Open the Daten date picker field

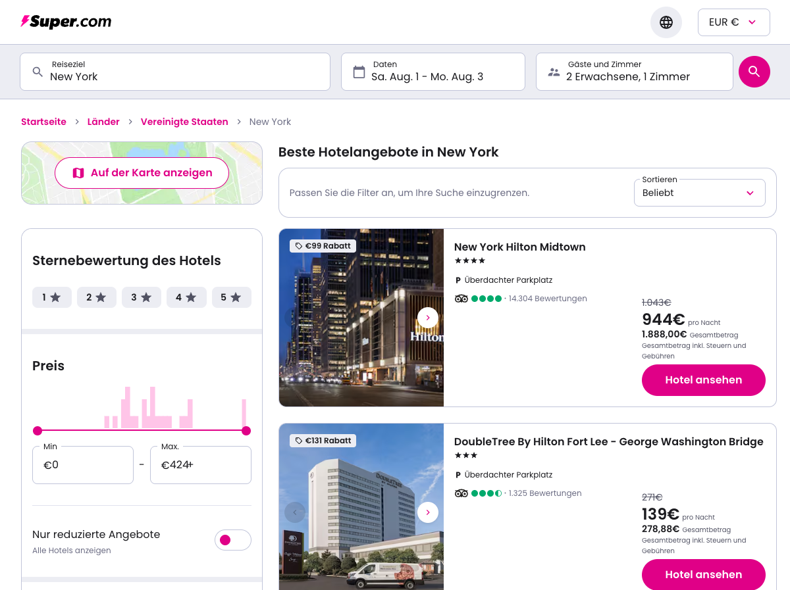(x=433, y=72)
